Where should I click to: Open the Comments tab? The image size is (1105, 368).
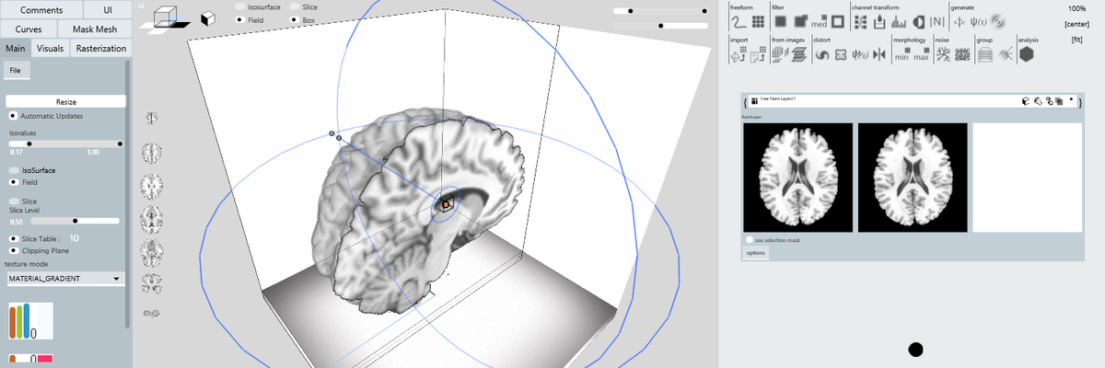point(41,9)
